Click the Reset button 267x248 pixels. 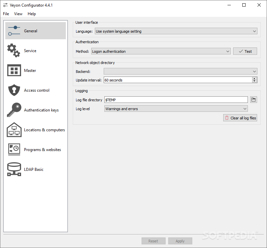153,241
